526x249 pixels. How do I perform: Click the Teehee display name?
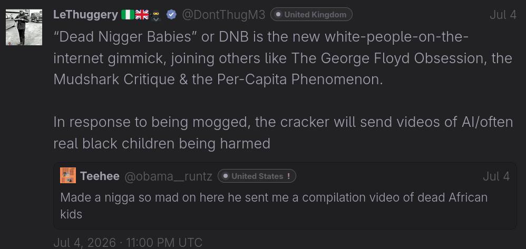click(100, 176)
